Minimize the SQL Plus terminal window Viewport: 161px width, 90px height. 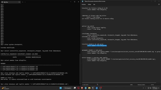(71, 2)
